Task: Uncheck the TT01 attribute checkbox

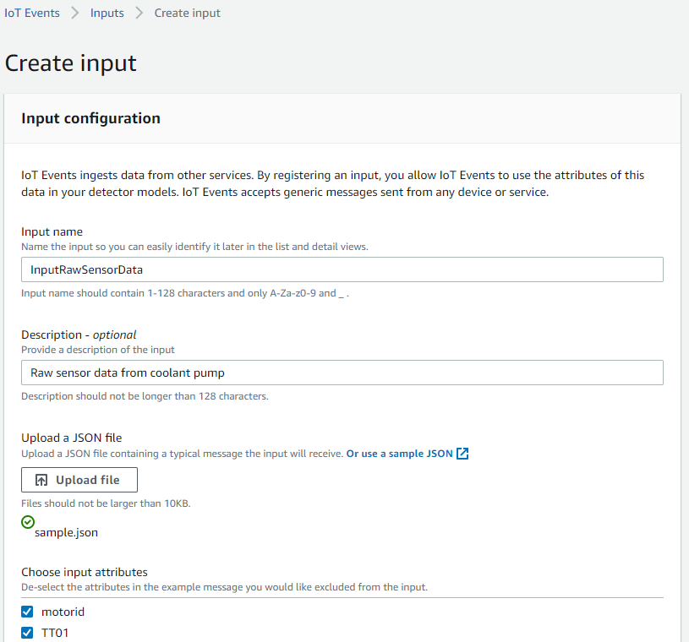Action: click(28, 632)
